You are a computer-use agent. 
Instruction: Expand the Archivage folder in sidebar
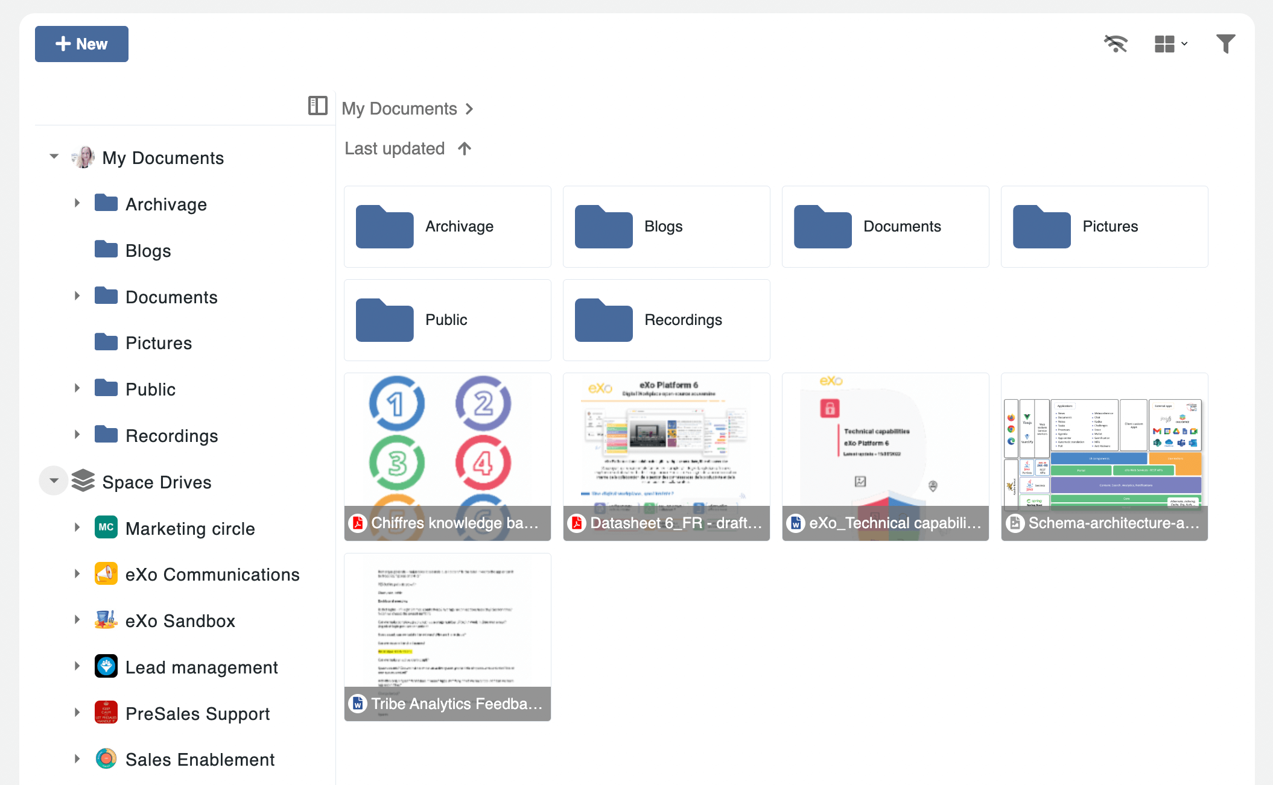77,203
